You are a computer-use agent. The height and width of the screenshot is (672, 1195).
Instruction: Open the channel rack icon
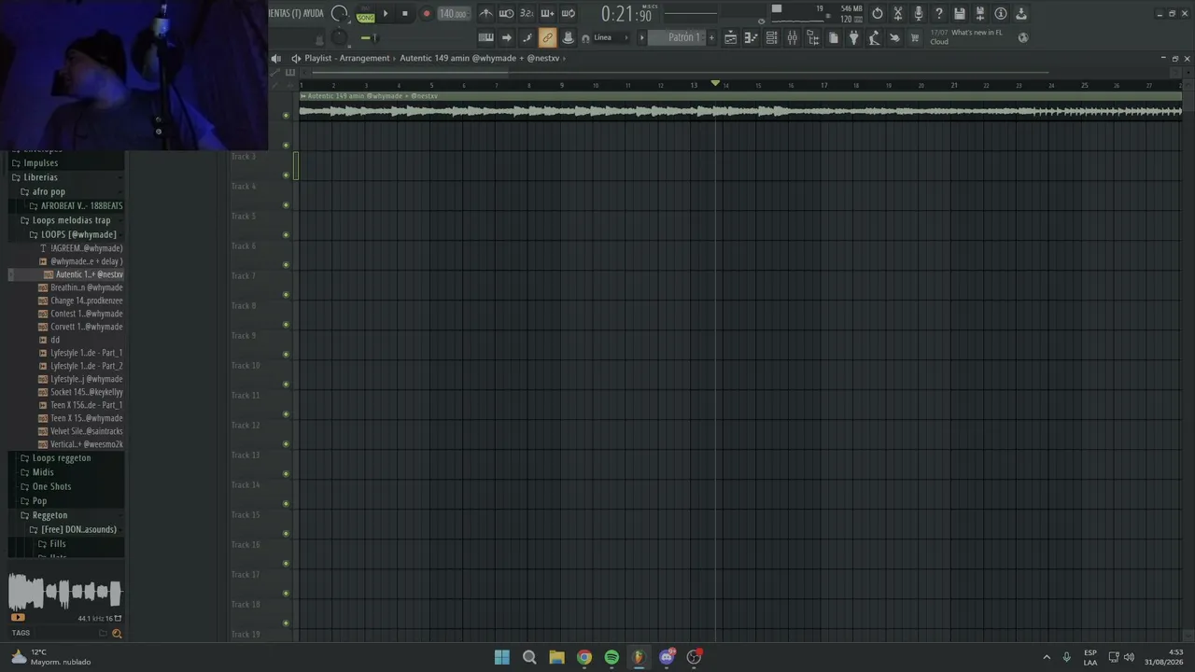coord(771,37)
